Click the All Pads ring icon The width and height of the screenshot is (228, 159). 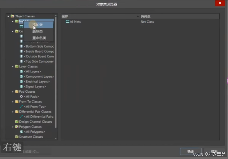(x=21, y=97)
